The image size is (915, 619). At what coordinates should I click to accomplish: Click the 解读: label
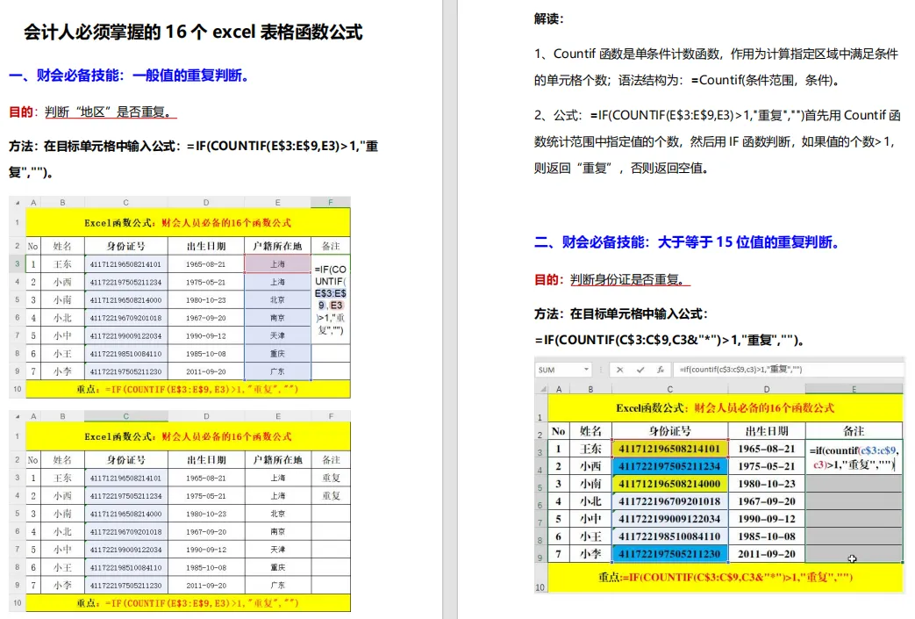548,18
